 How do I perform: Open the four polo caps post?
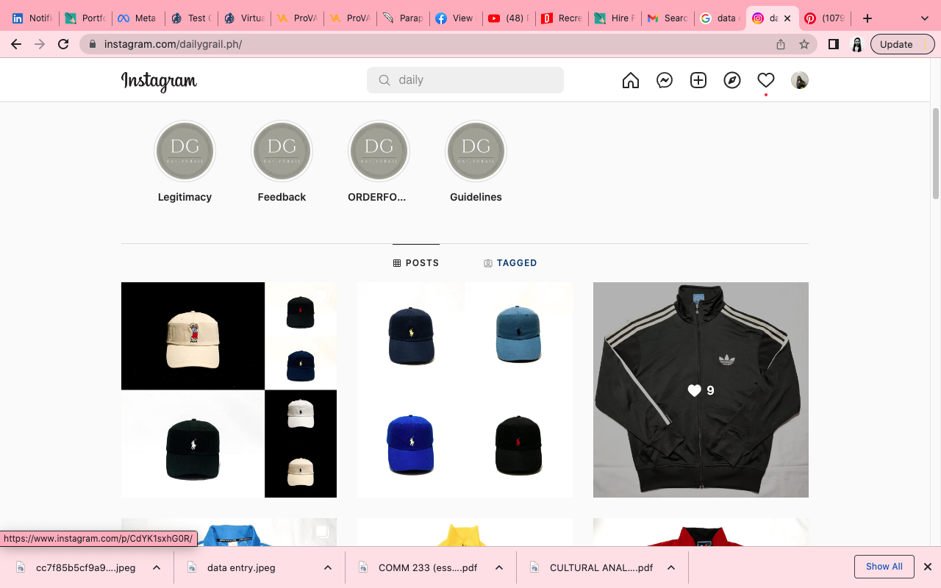coord(465,390)
